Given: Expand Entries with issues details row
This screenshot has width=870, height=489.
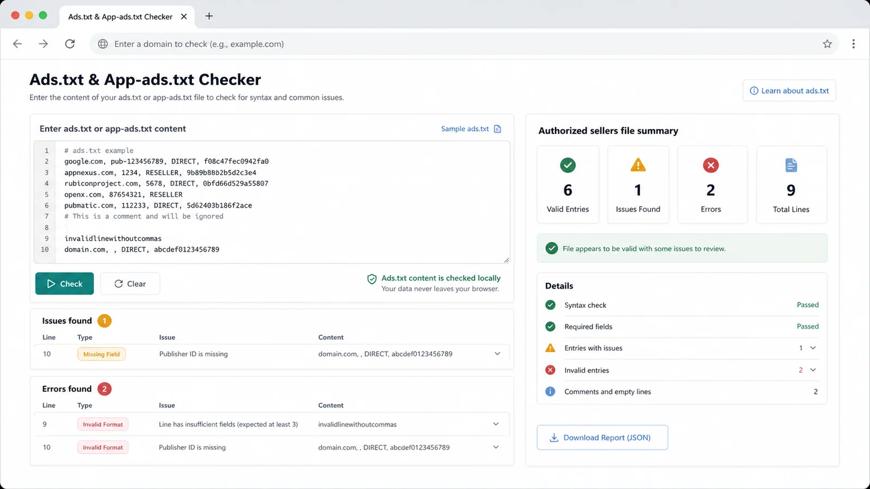Looking at the screenshot, I should pos(813,348).
